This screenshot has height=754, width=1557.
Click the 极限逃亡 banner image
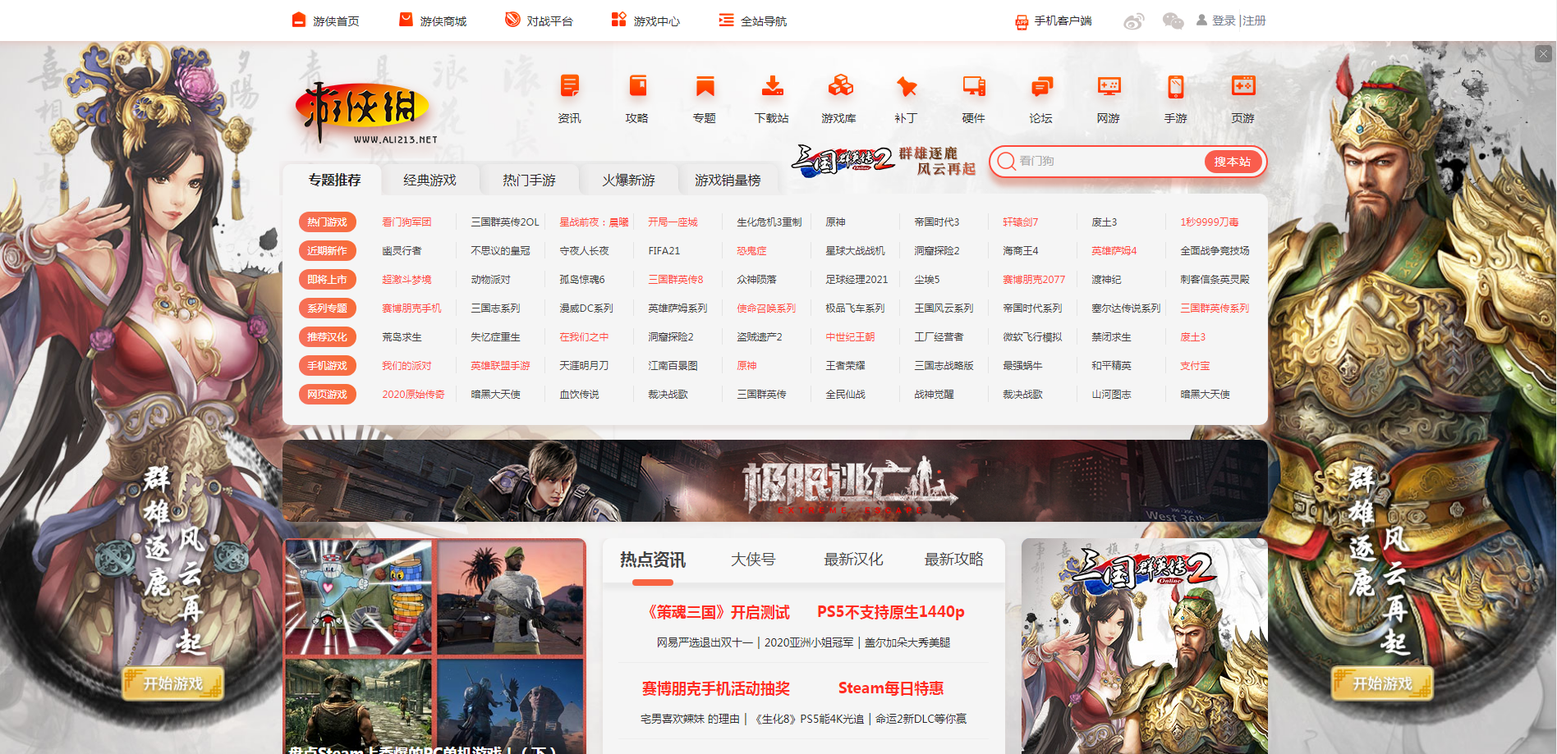774,481
